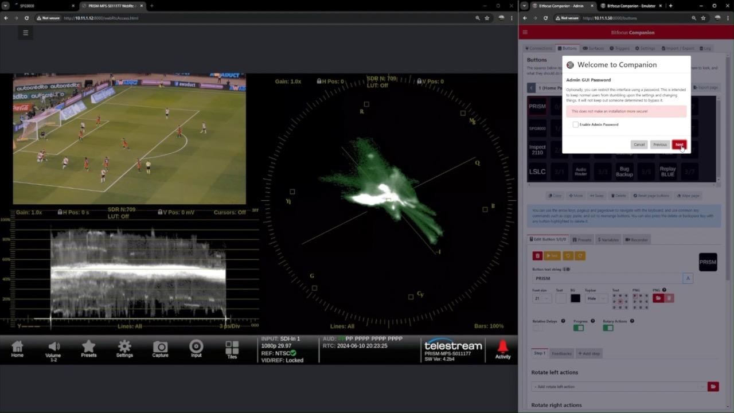Switch to the Surfaces tab
The height and width of the screenshot is (413, 734).
click(x=594, y=48)
